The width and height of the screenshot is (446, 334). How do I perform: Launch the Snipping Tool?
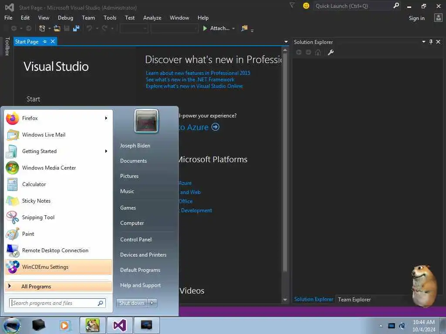coord(59,217)
